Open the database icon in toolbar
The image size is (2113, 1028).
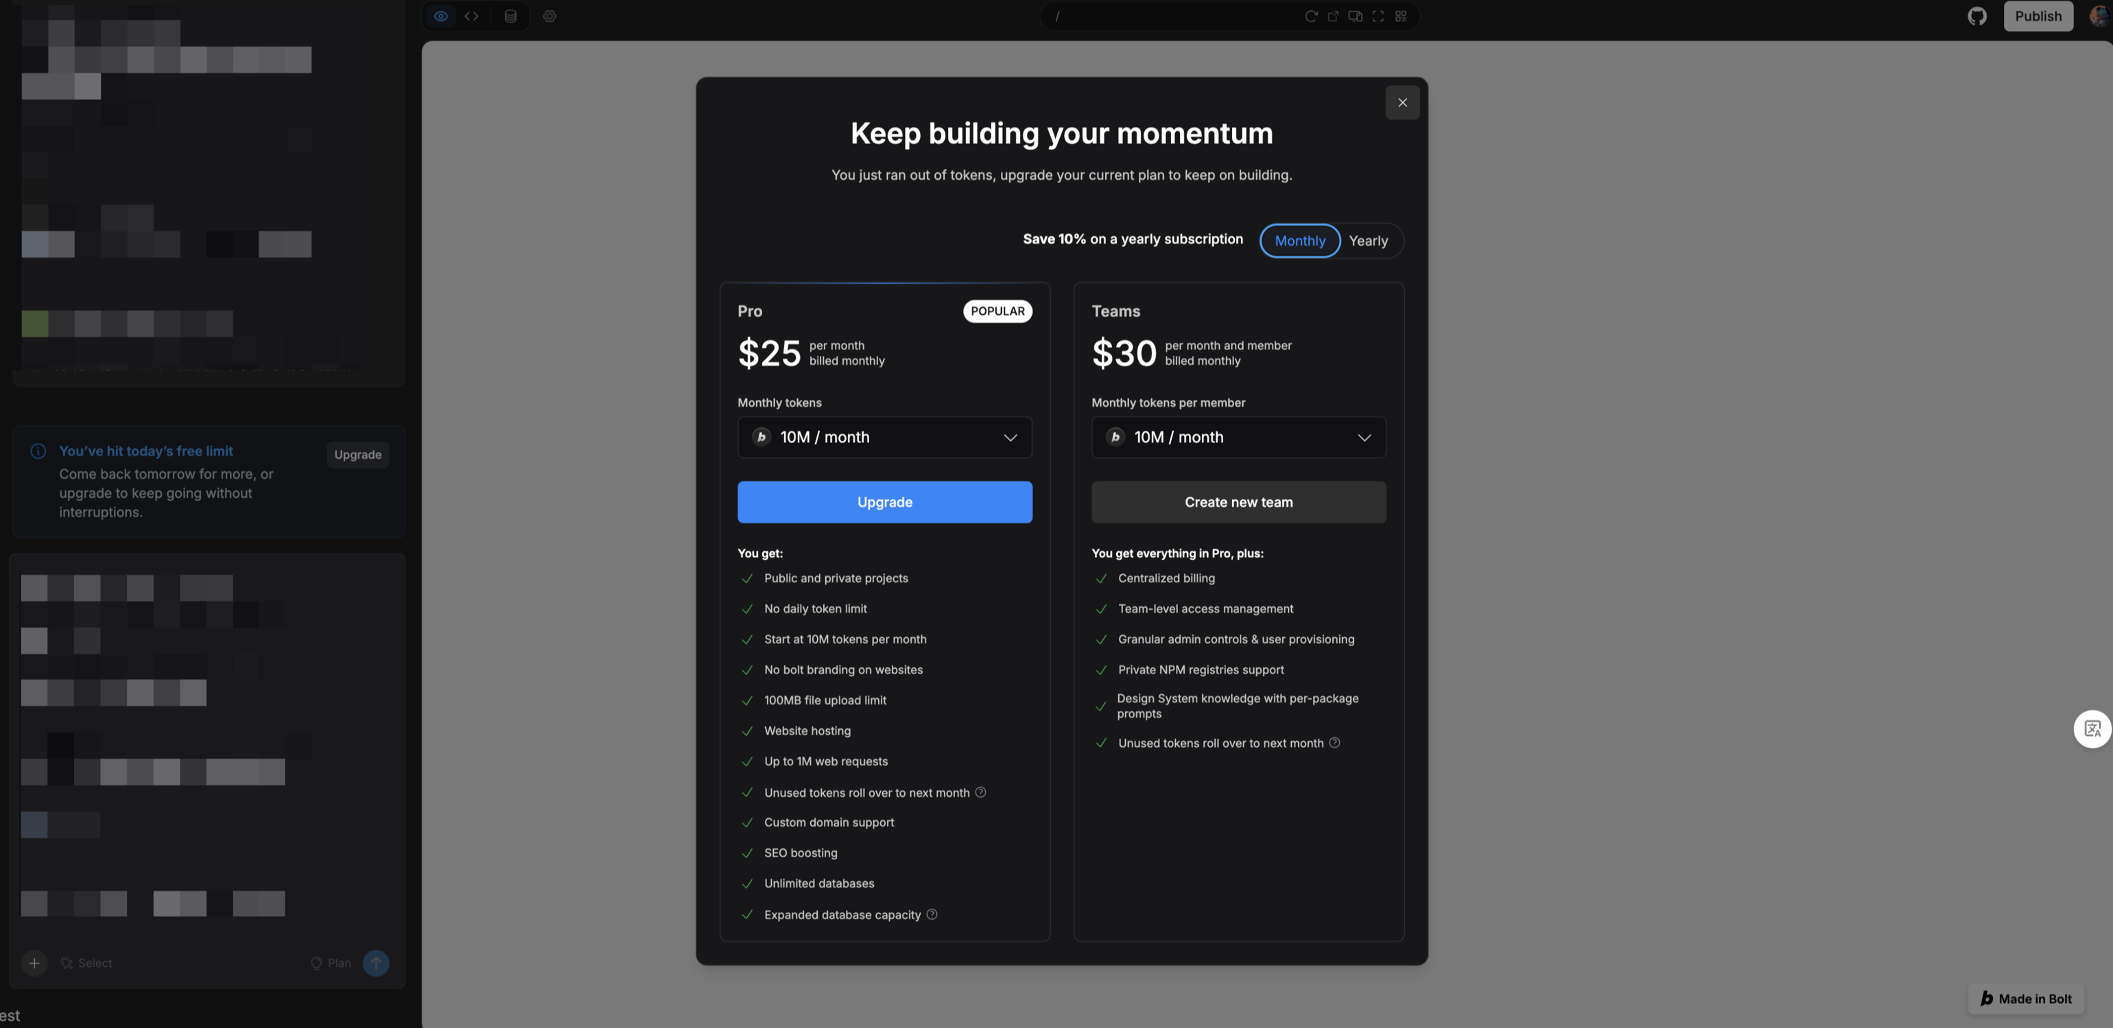click(510, 16)
